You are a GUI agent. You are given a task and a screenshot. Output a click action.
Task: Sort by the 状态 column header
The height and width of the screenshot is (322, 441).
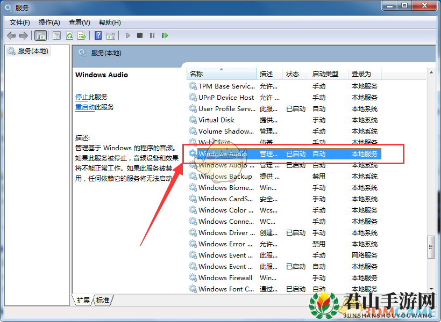click(296, 74)
